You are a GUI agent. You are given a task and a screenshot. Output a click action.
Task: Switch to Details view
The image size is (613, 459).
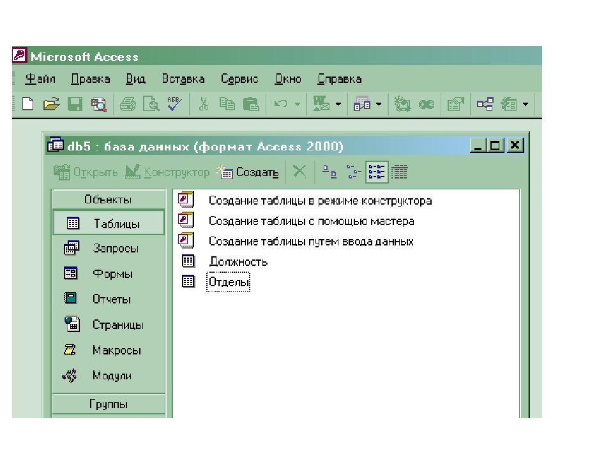[399, 171]
